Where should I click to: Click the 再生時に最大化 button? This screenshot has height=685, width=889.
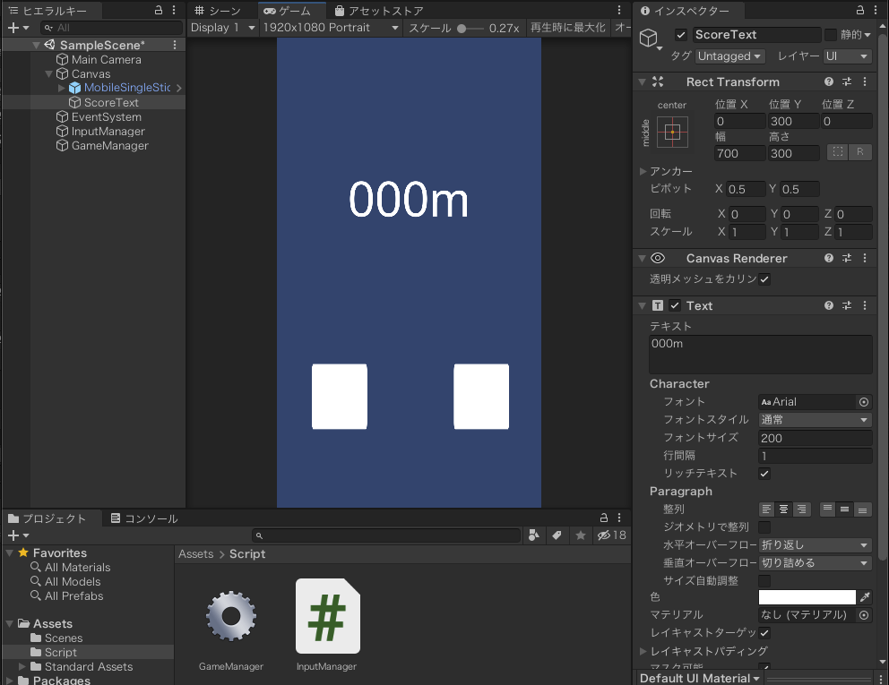(x=567, y=28)
